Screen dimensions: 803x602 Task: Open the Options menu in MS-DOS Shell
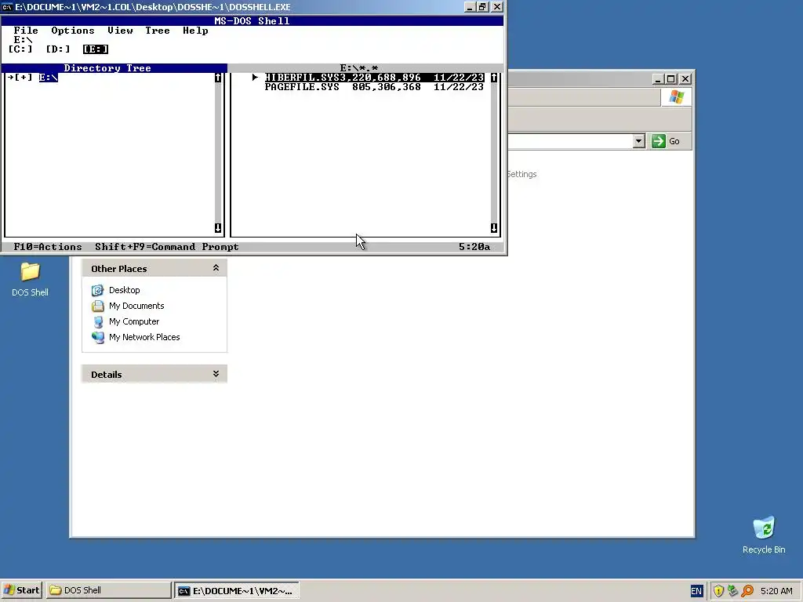[73, 31]
